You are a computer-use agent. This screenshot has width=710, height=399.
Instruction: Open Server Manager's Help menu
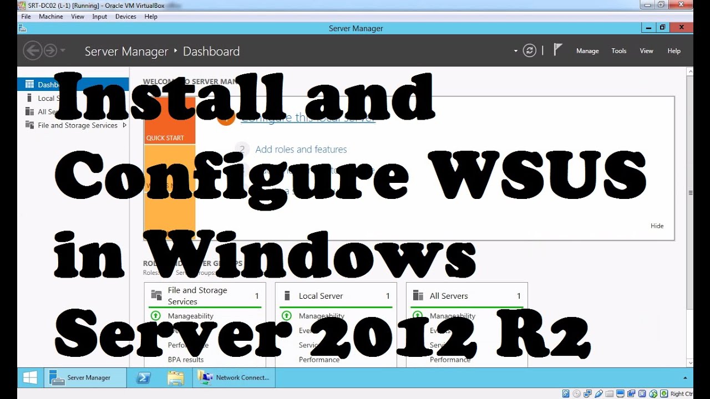674,51
